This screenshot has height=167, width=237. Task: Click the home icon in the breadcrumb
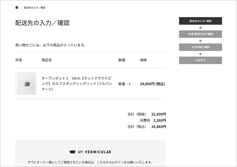pos(17,7)
